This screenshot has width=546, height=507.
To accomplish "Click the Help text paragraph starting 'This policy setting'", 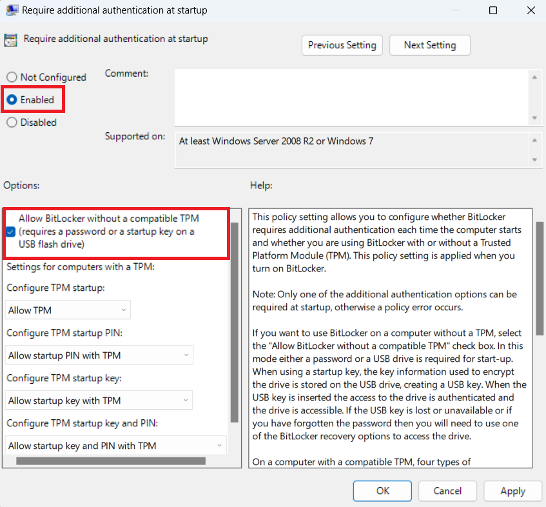I will (x=387, y=243).
